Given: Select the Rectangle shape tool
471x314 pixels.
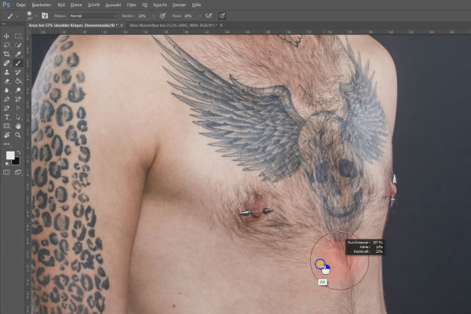Looking at the screenshot, I should (6, 126).
